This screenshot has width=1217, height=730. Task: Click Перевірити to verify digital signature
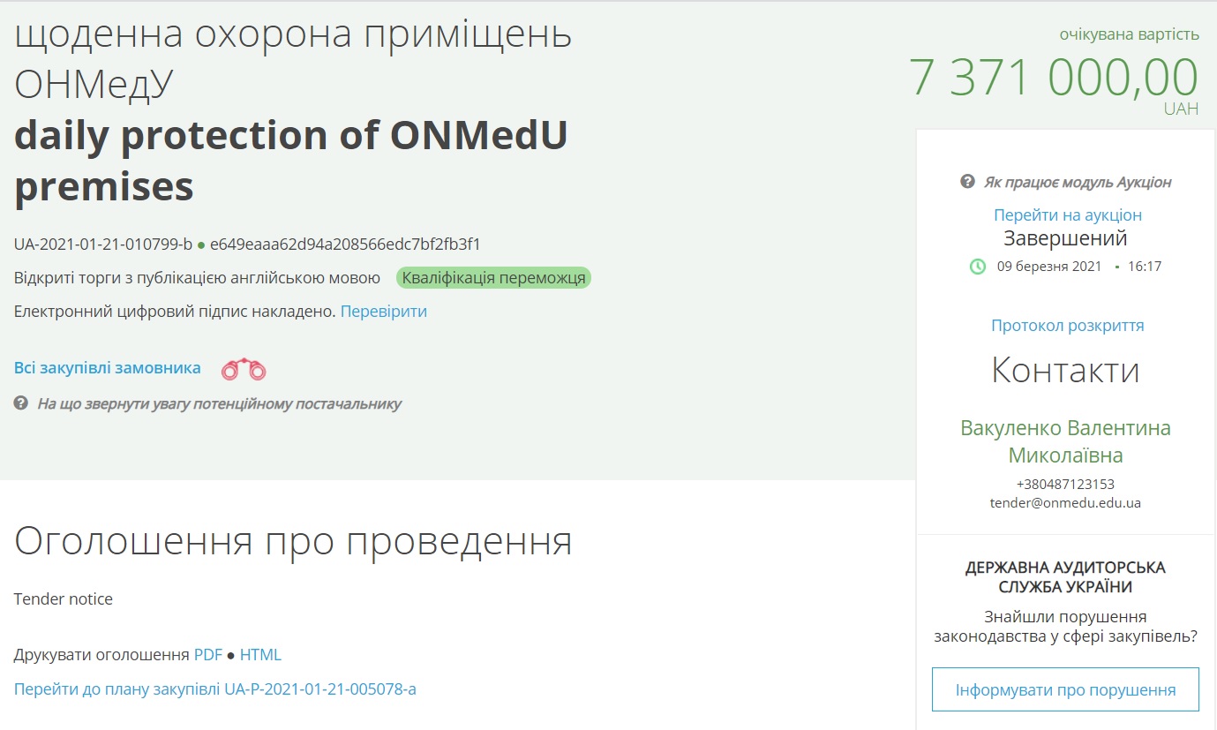pyautogui.click(x=384, y=311)
